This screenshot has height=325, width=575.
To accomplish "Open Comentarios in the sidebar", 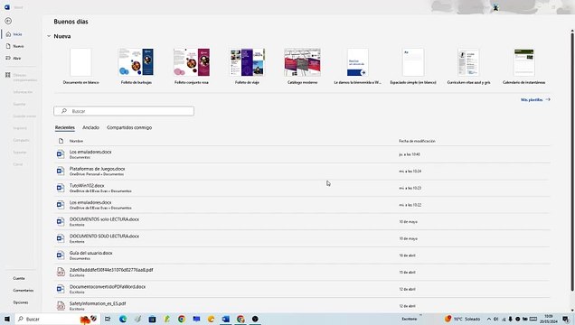I will (x=24, y=291).
